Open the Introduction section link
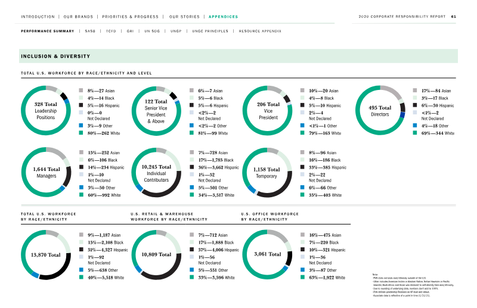 38,17
